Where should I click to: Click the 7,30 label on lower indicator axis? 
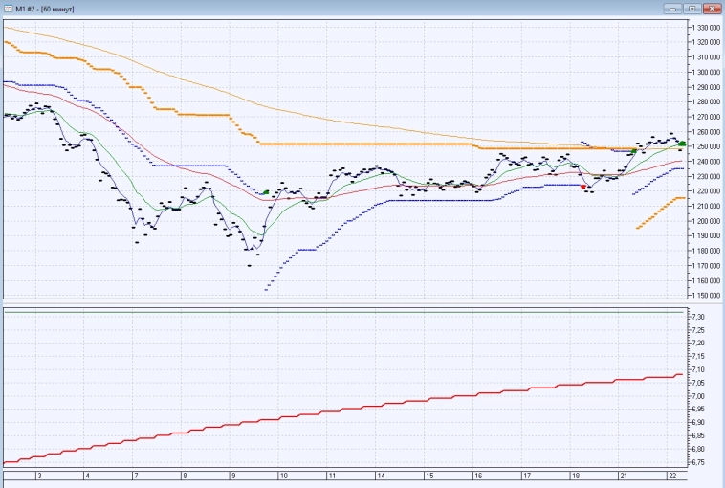[x=699, y=317]
